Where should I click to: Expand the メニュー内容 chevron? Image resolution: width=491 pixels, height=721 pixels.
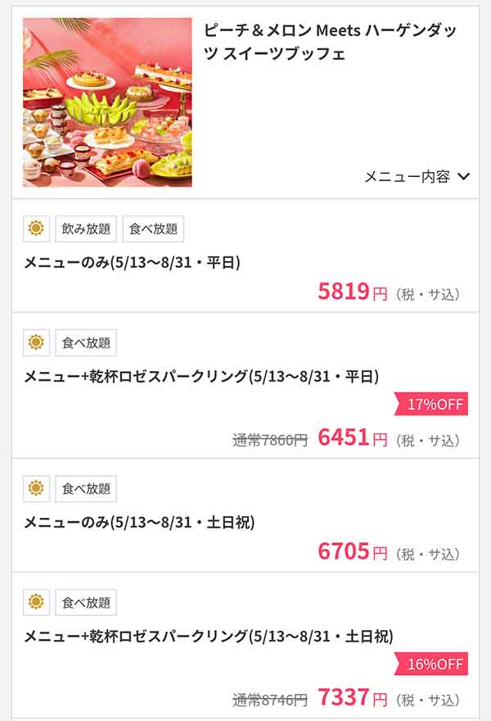point(464,176)
